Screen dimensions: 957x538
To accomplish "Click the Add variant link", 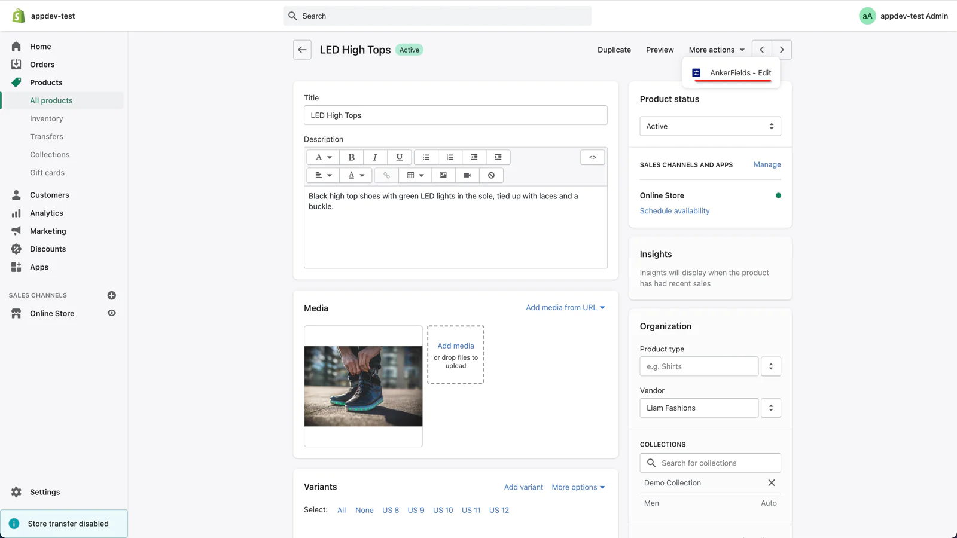I will click(523, 487).
